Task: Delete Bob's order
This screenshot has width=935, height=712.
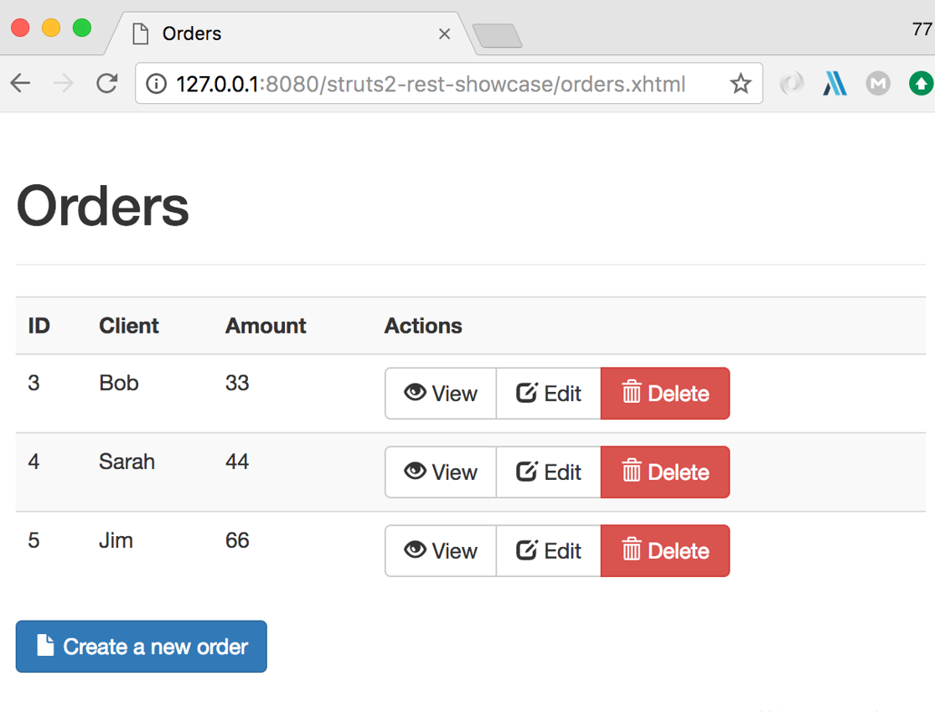Action: click(665, 394)
